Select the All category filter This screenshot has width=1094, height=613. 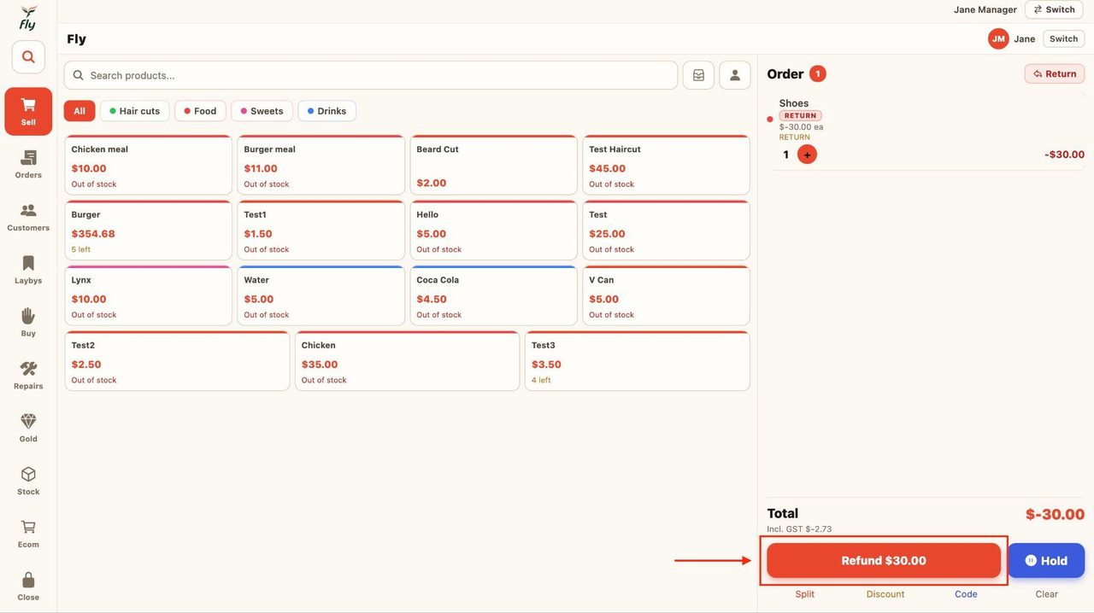tap(79, 111)
